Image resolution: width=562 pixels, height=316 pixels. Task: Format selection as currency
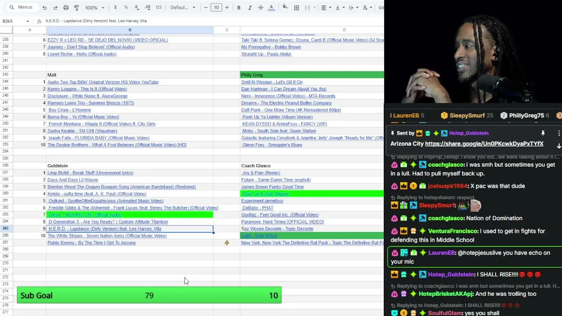[x=115, y=7]
